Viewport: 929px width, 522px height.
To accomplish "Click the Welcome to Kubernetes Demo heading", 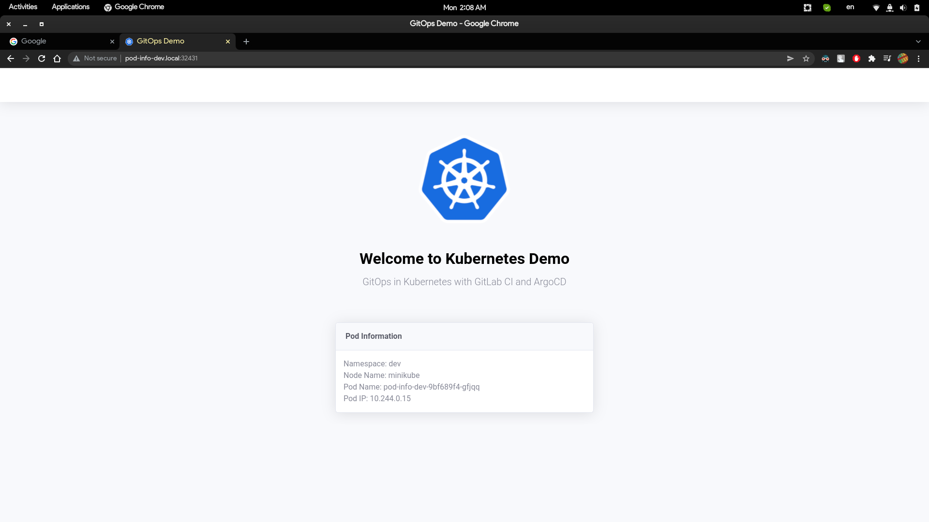I will pos(464,259).
